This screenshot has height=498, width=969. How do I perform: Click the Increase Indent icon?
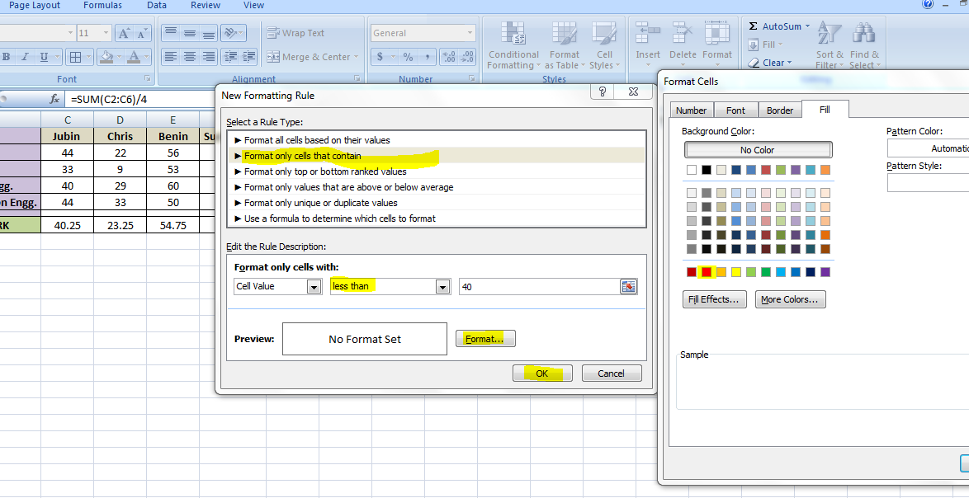coord(248,56)
